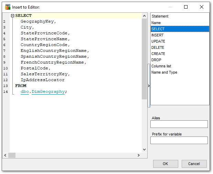Choose Columns list option
Image resolution: width=213 pixels, height=174 pixels.
[161, 66]
